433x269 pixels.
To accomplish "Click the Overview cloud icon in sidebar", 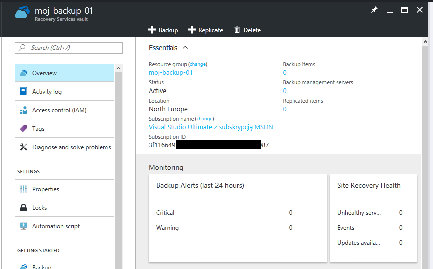I will tap(24, 73).
